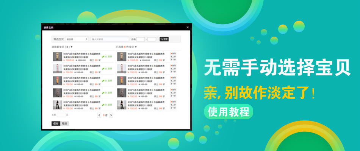360x151 pixels.
Task: Click the 无需手动选择宝贝 headline
Action: coord(277,68)
